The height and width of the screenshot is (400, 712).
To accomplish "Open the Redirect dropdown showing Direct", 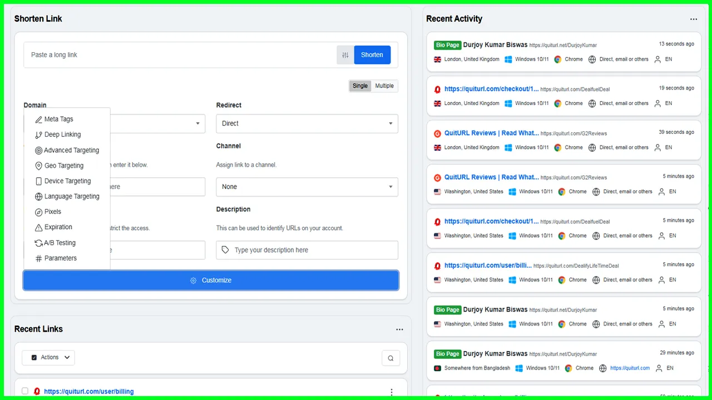I will click(307, 123).
